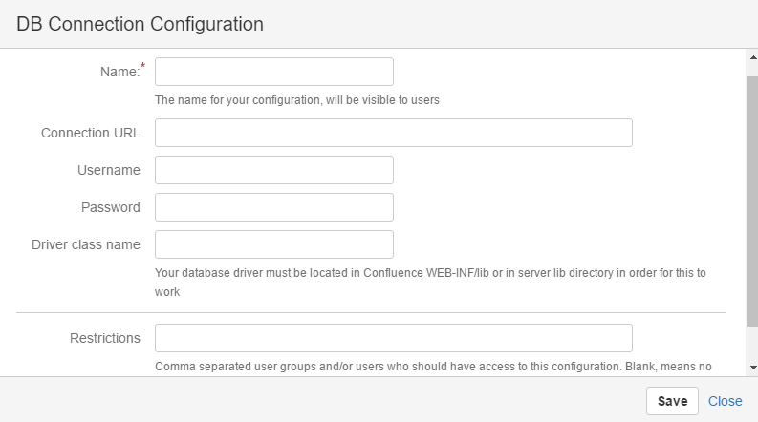Close the configuration dialog via Close link
This screenshot has width=758, height=422.
(x=725, y=401)
